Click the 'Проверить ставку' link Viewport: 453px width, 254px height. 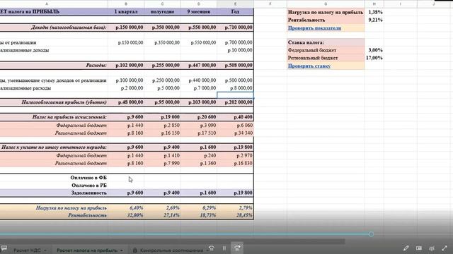coord(309,66)
